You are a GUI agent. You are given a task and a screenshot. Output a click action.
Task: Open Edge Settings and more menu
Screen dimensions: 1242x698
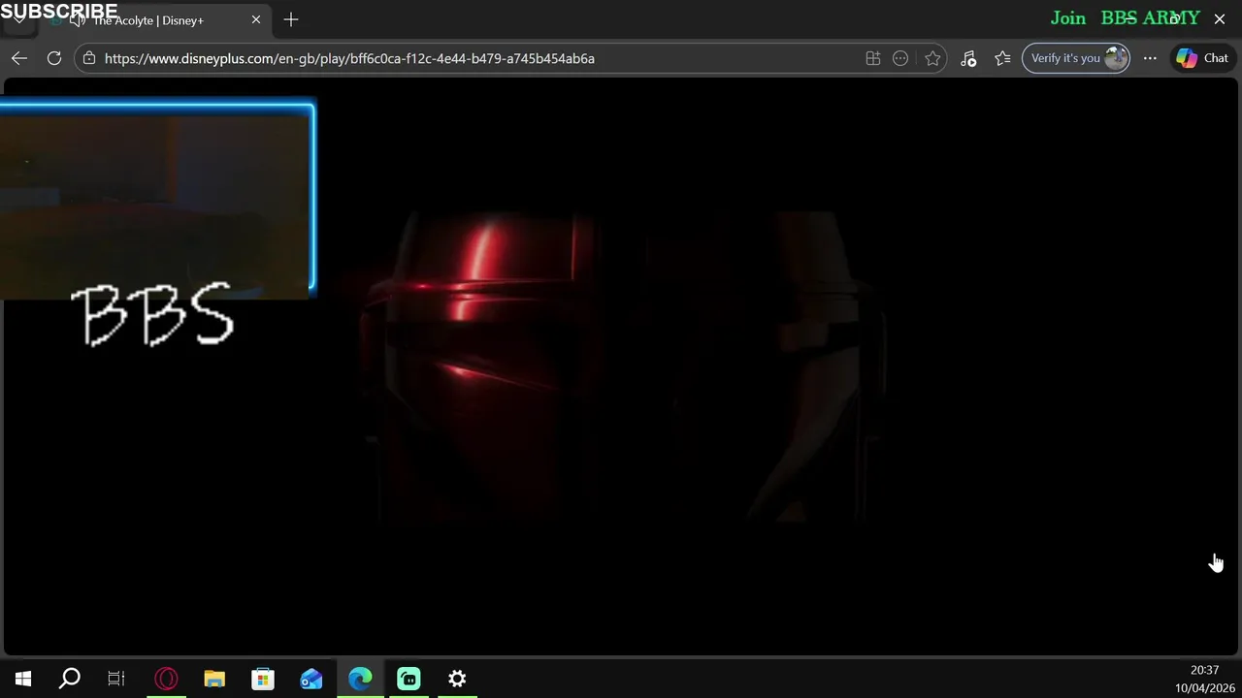(1150, 58)
